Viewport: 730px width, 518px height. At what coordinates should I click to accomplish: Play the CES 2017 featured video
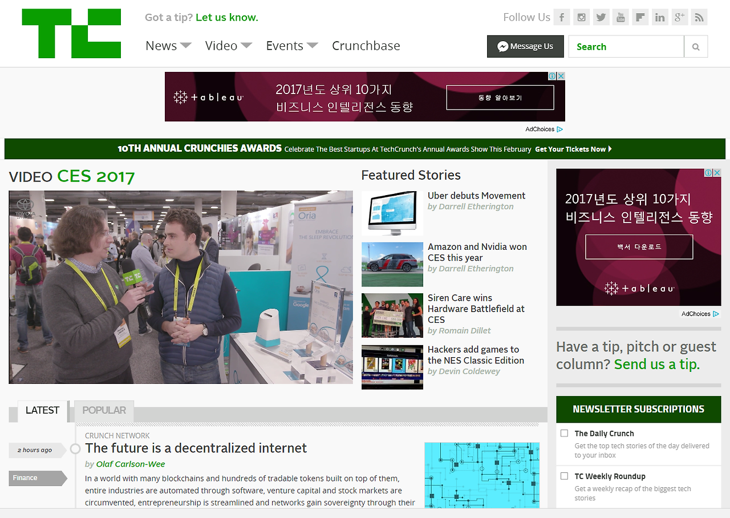pyautogui.click(x=181, y=288)
